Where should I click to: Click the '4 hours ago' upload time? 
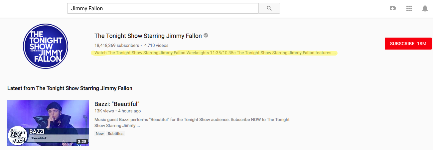point(129,111)
